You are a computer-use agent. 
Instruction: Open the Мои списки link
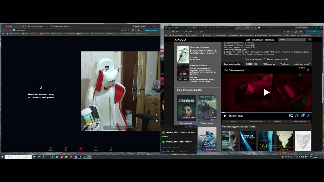[270, 40]
